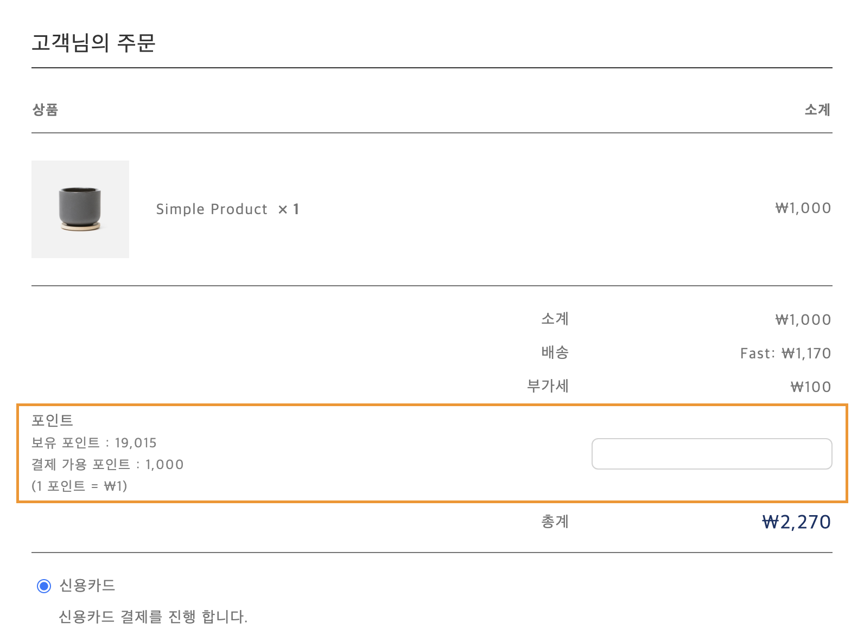Open the Simple Product pot thumbnail

(80, 209)
